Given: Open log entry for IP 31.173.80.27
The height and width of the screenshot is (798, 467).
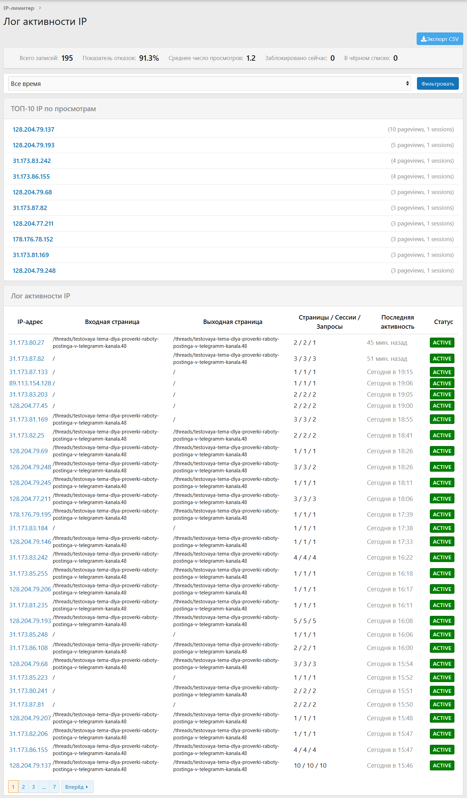Looking at the screenshot, I should pyautogui.click(x=27, y=343).
